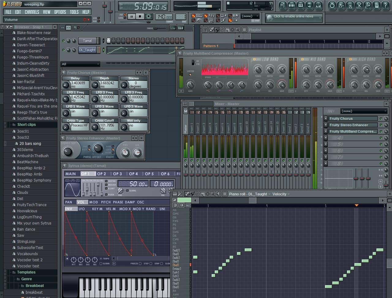Select the zoom tool in the Playlist toolbar
The height and width of the screenshot is (298, 392).
tap(238, 30)
